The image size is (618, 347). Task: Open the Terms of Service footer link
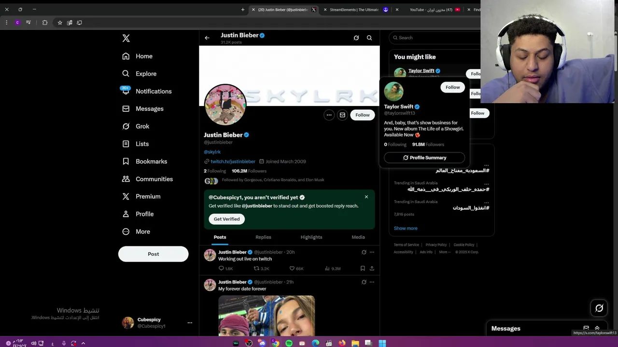407,245
